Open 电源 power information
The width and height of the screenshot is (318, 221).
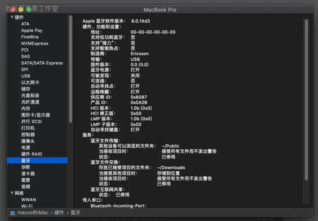point(25,147)
